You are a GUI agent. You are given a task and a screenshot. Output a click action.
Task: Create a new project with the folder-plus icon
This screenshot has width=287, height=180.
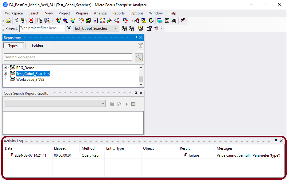[125, 28]
